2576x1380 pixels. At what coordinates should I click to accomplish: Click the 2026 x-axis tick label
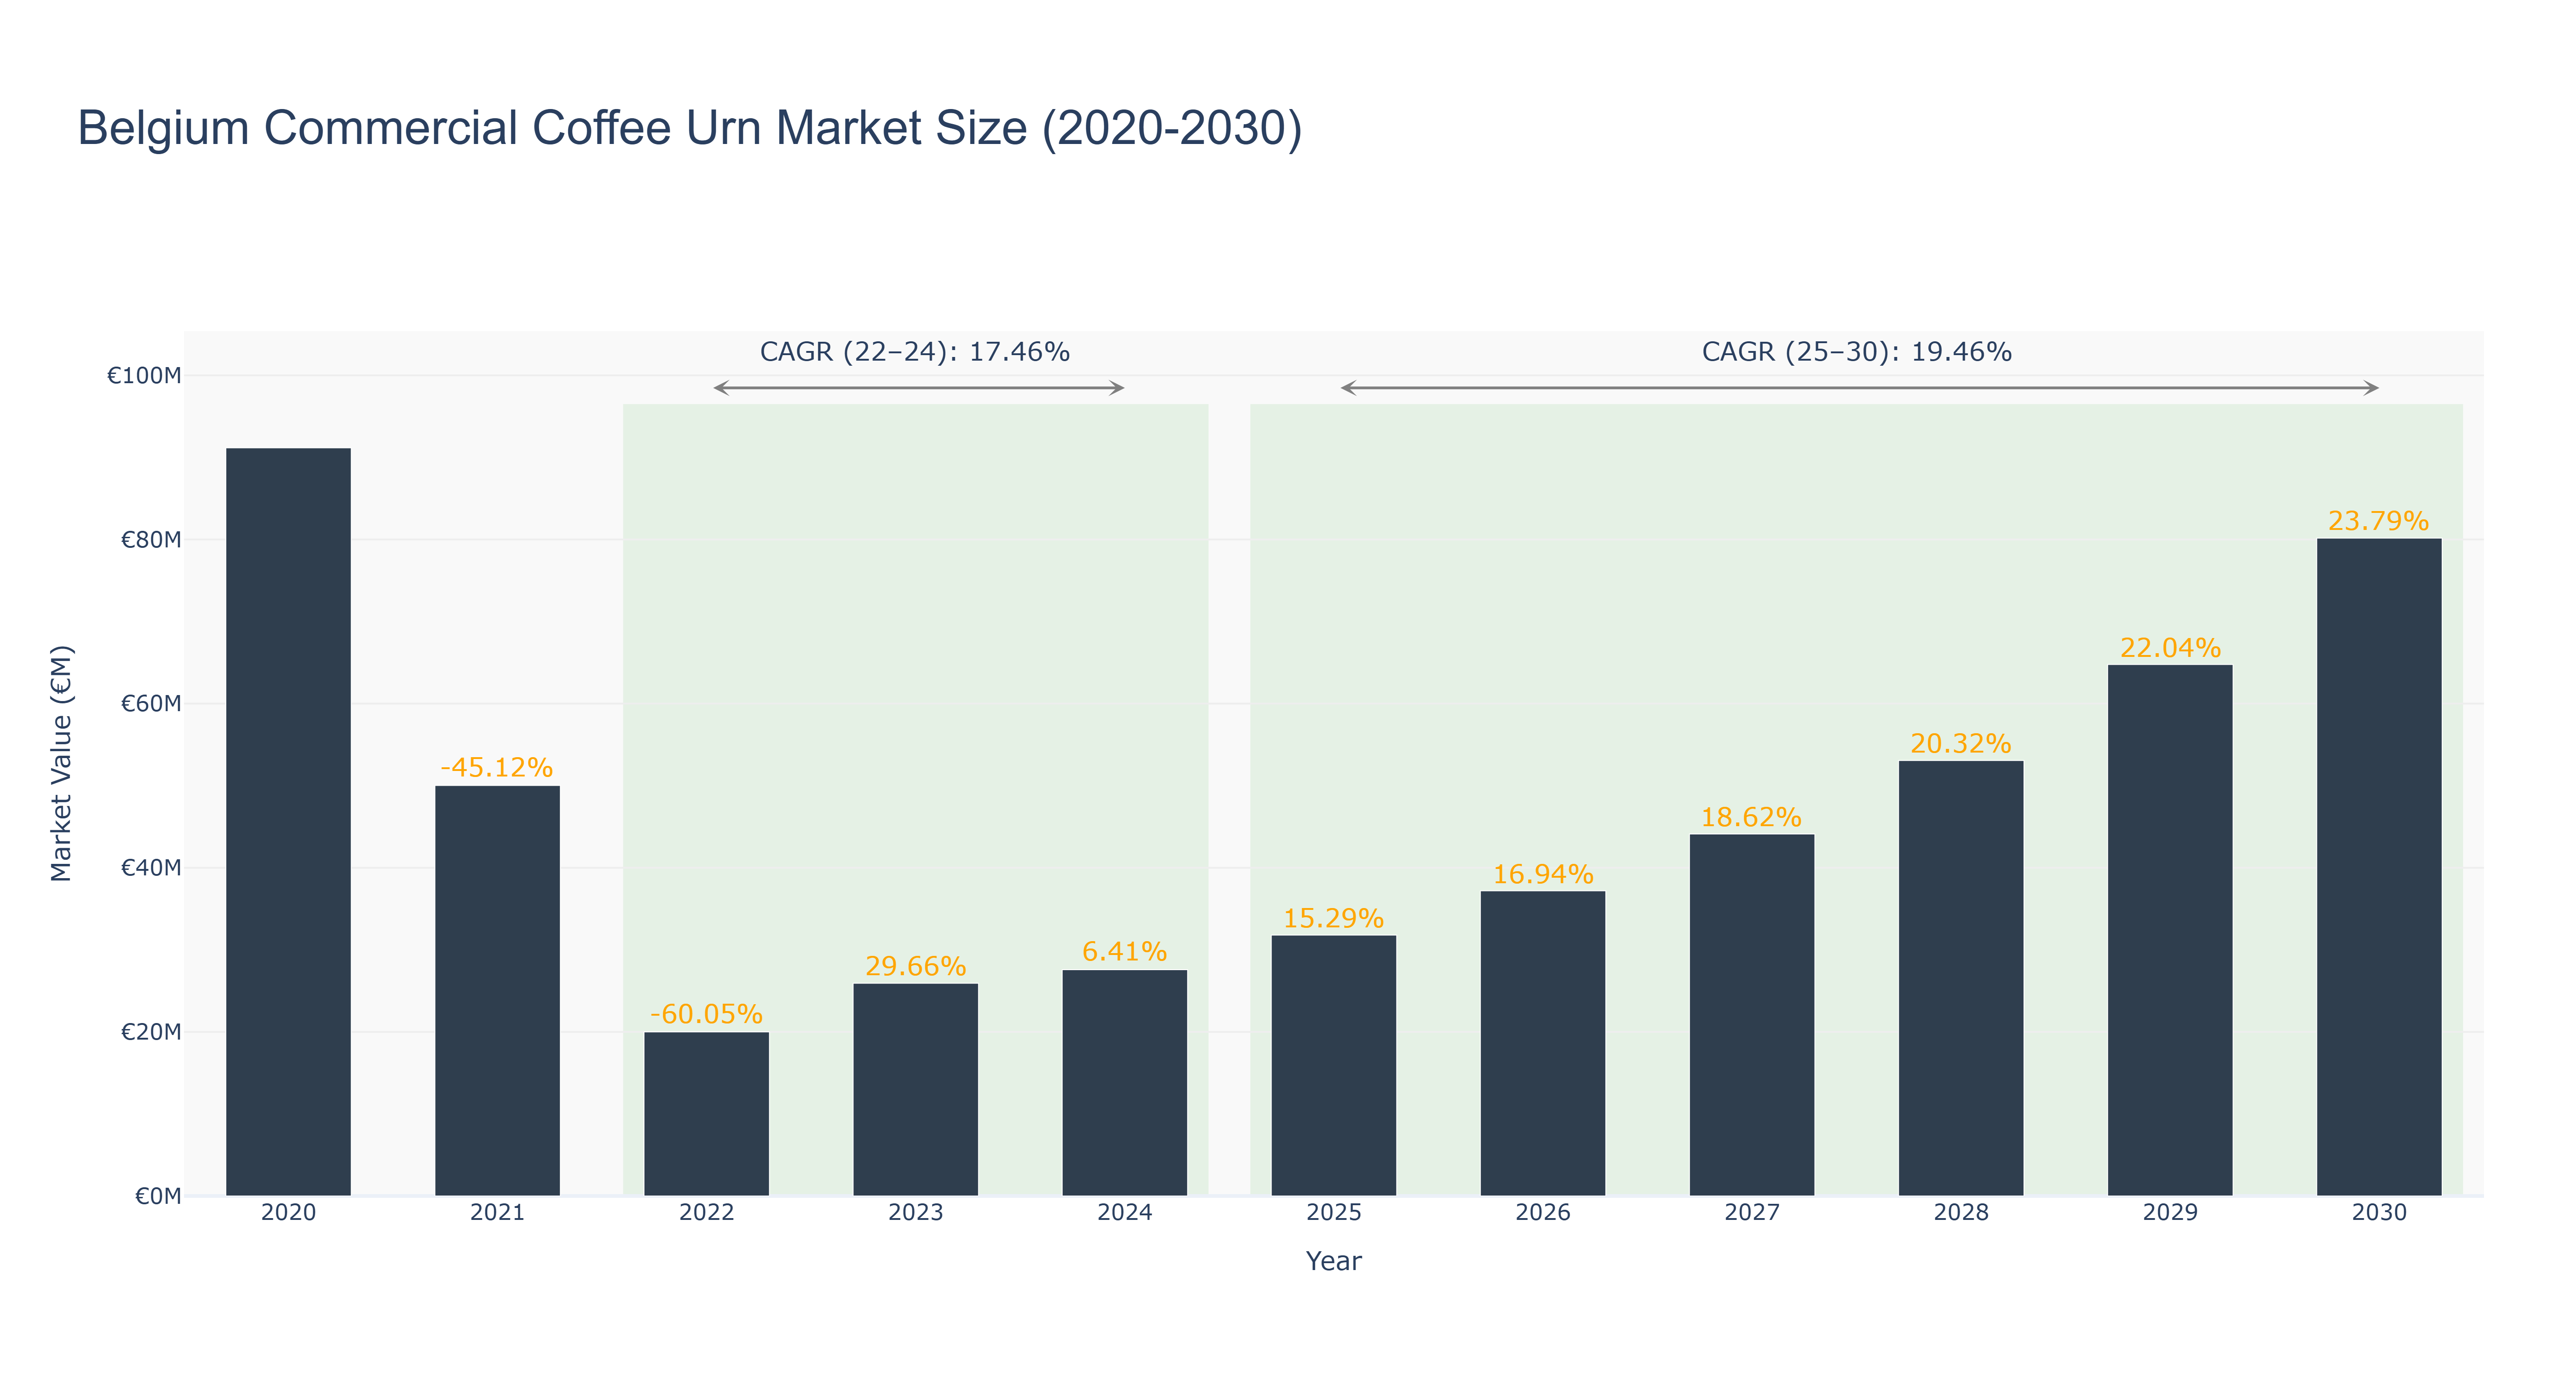pyautogui.click(x=1542, y=1213)
